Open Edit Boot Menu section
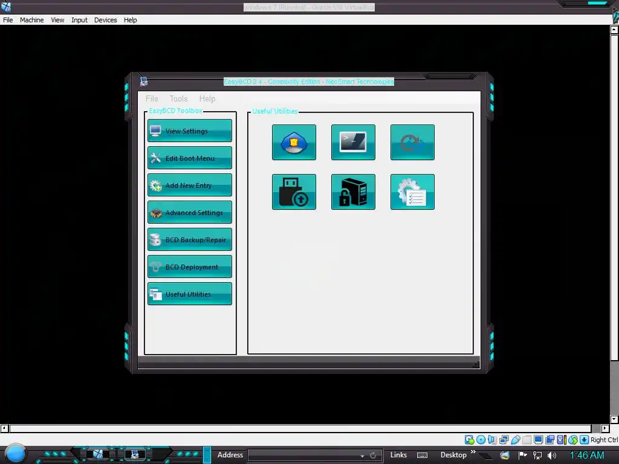The image size is (619, 464). pyautogui.click(x=189, y=158)
